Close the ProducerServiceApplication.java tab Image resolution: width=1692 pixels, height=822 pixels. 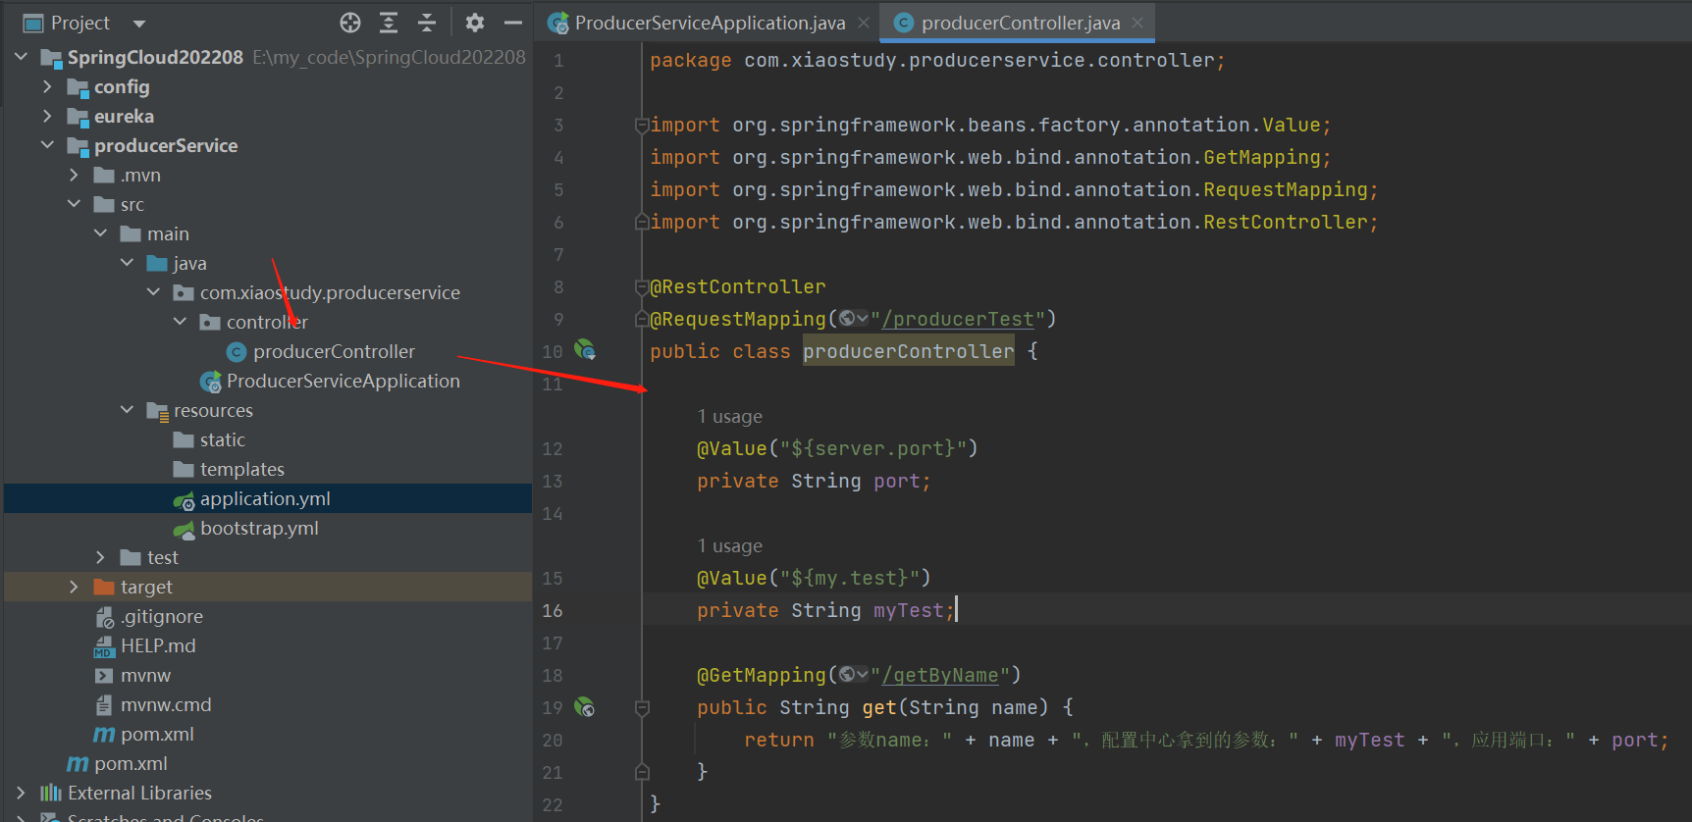pos(864,23)
